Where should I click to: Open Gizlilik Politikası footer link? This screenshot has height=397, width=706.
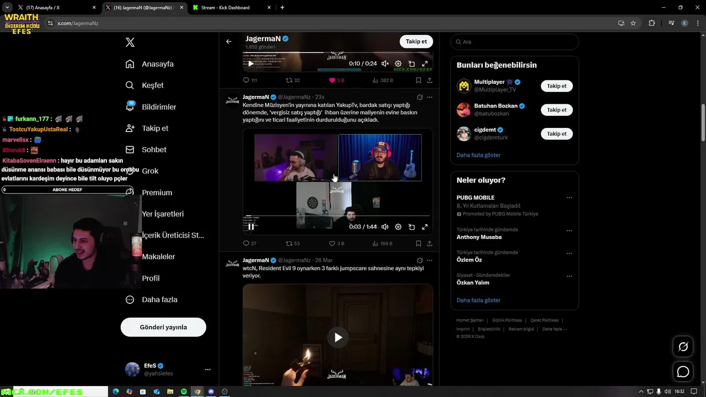[x=507, y=320]
